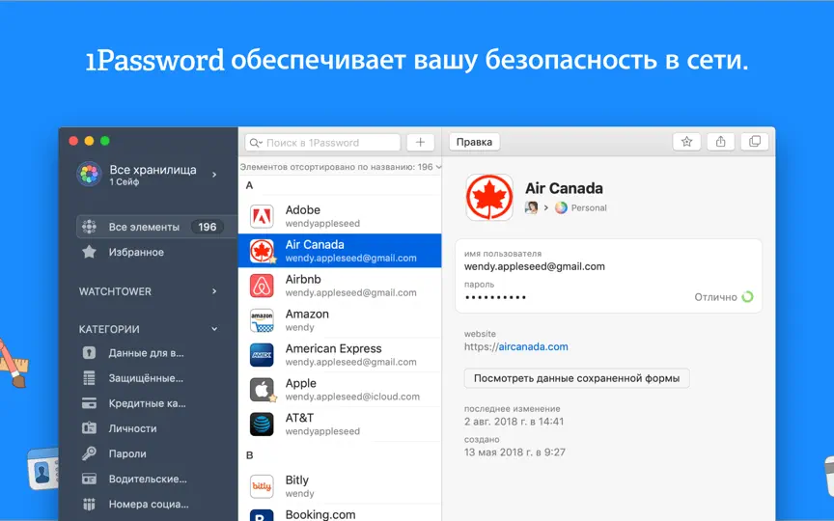Select the Adobe entry
Image resolution: width=834 pixels, height=521 pixels.
(x=340, y=216)
